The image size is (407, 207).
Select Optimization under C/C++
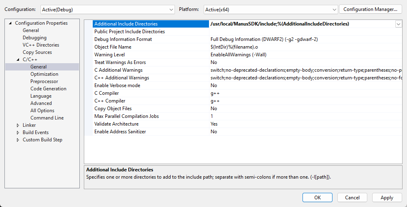pos(44,74)
